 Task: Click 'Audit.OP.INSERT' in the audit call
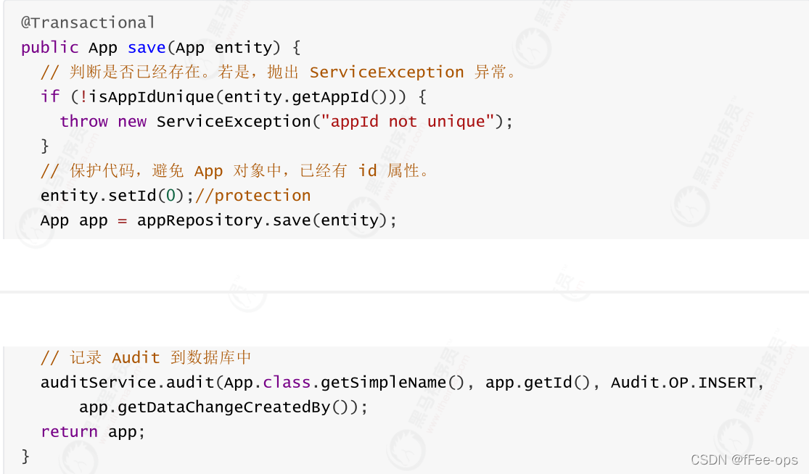(683, 382)
